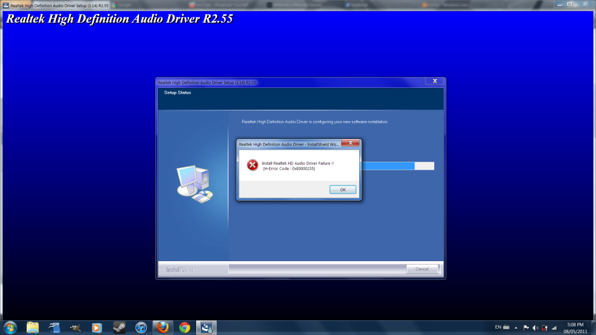Launch GIMP from the taskbar
This screenshot has height=335, width=596.
click(x=75, y=327)
